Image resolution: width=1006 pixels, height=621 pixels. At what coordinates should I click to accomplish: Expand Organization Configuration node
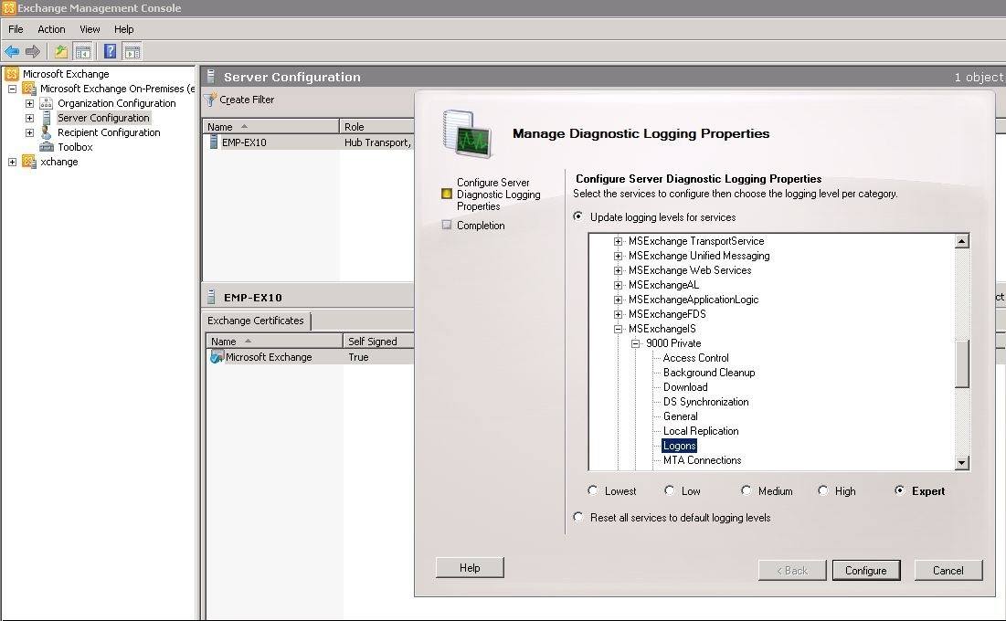[29, 103]
